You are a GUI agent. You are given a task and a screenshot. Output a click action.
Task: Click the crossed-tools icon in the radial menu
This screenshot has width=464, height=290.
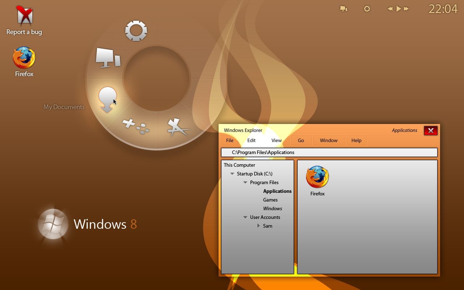(177, 128)
